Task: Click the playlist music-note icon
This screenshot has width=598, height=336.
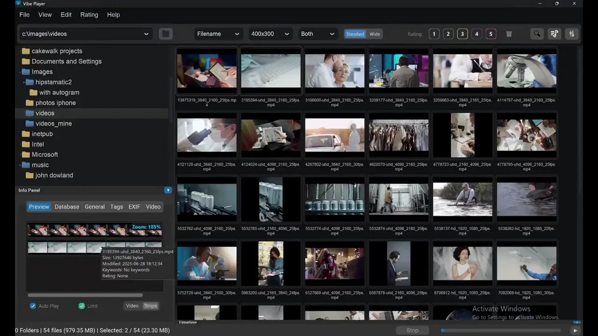Action: tap(554, 34)
